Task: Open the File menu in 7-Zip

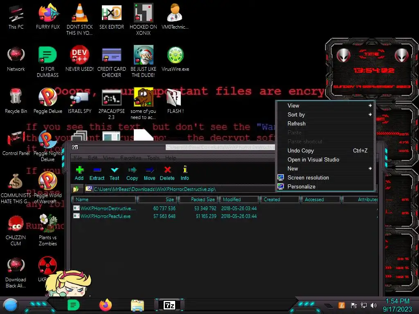Action: point(78,158)
